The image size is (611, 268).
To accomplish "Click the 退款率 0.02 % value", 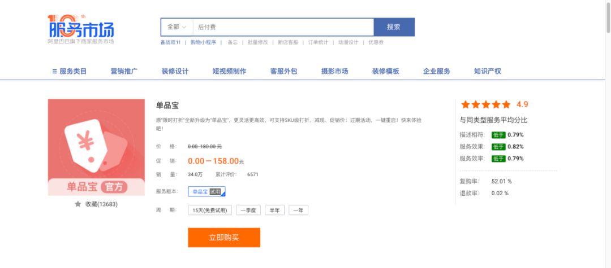I will point(500,193).
